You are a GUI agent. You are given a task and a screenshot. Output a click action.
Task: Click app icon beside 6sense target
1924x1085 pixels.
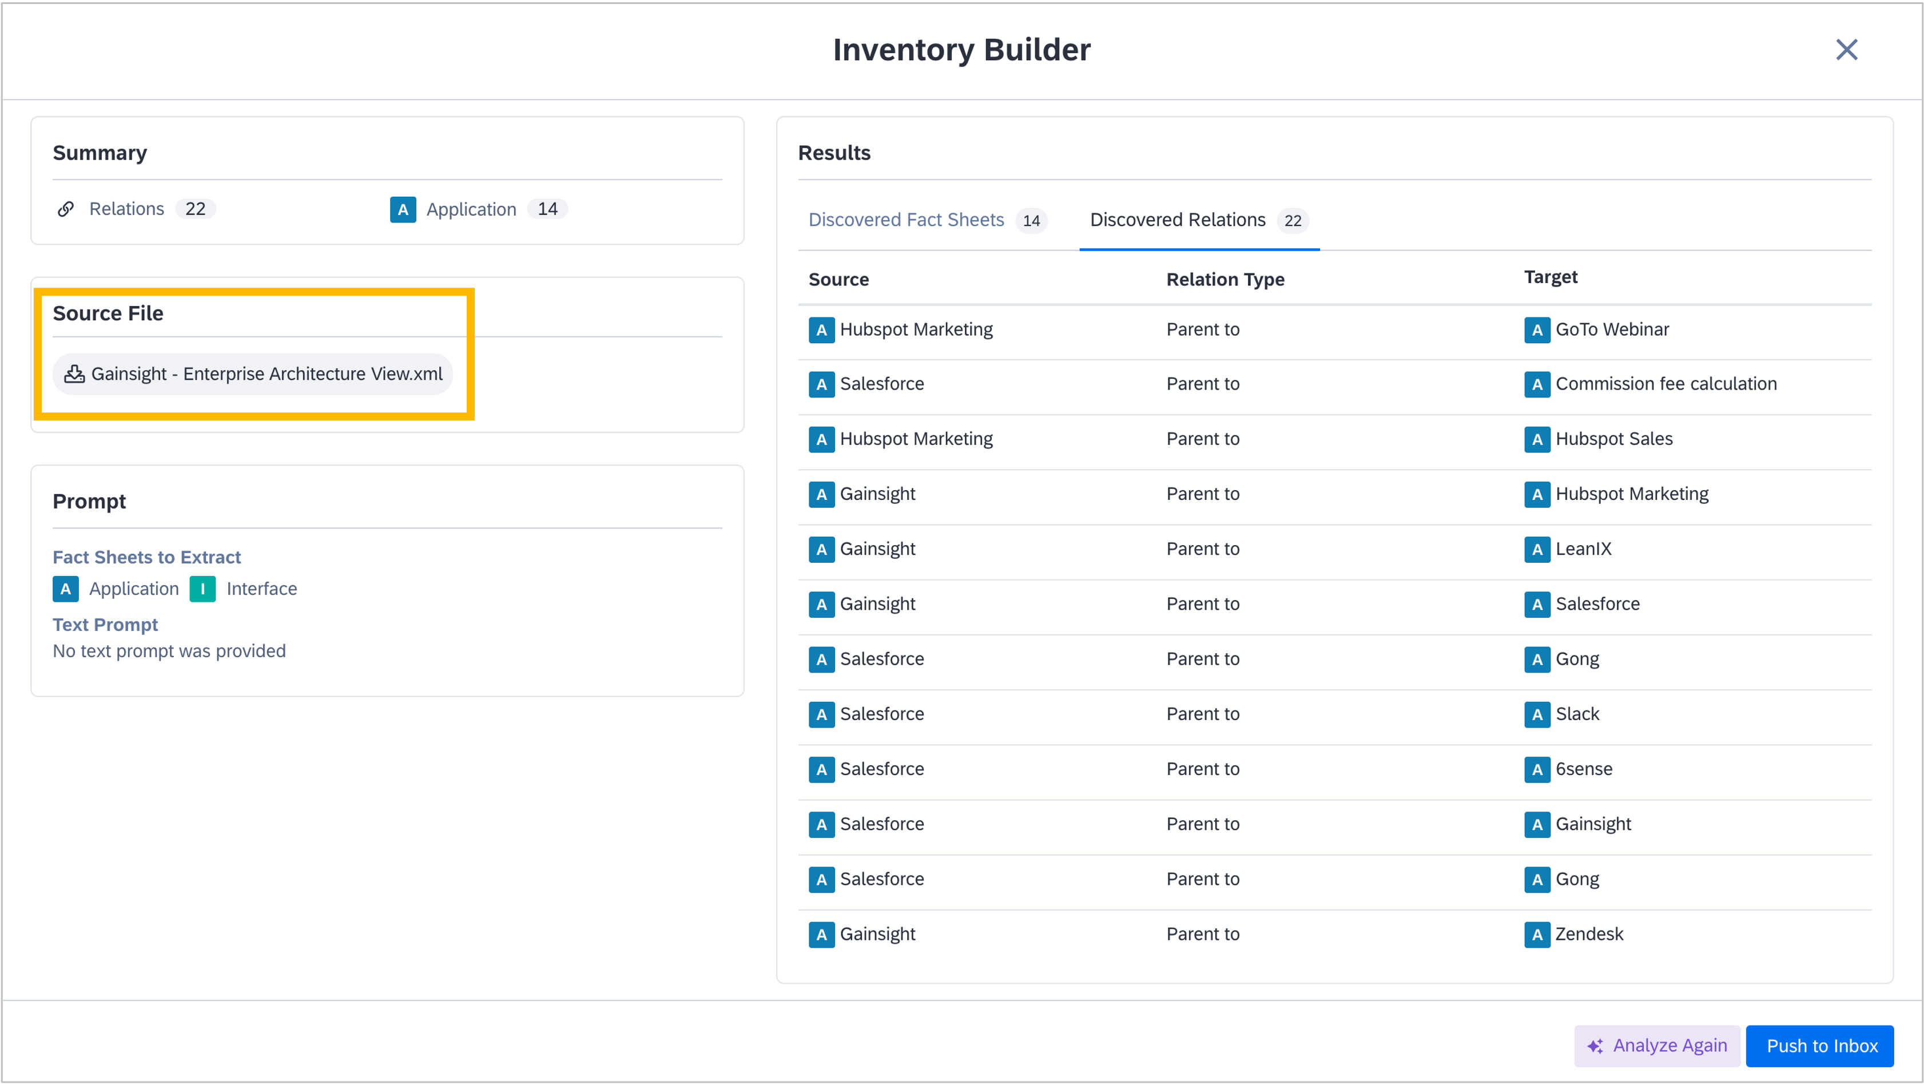pyautogui.click(x=1537, y=770)
